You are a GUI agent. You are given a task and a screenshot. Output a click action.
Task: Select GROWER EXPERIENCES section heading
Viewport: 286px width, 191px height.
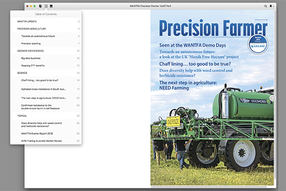point(31,51)
